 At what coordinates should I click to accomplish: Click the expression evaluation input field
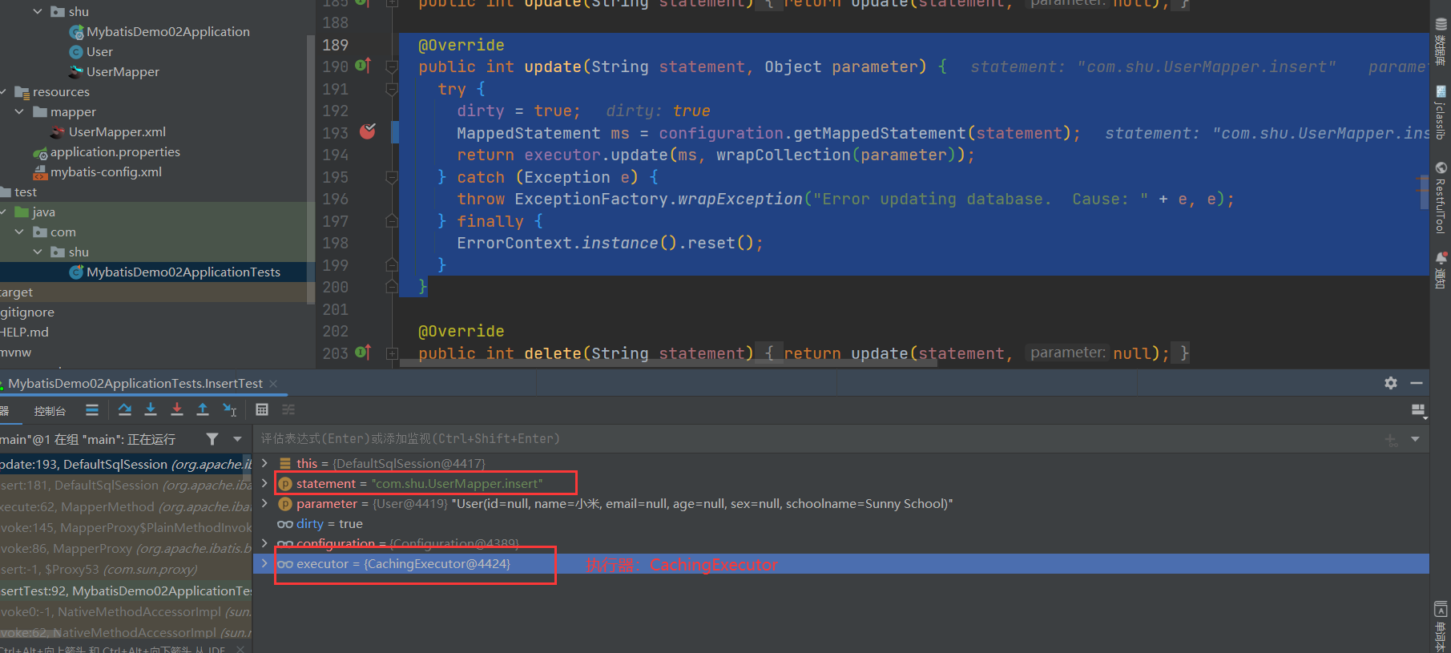tap(817, 439)
